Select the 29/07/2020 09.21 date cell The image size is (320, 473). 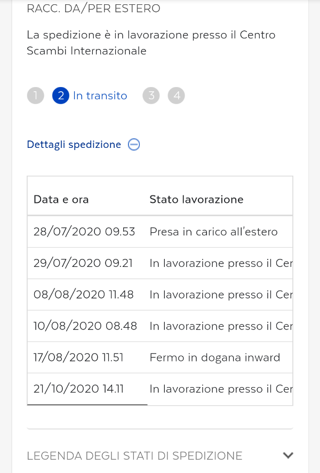point(83,263)
